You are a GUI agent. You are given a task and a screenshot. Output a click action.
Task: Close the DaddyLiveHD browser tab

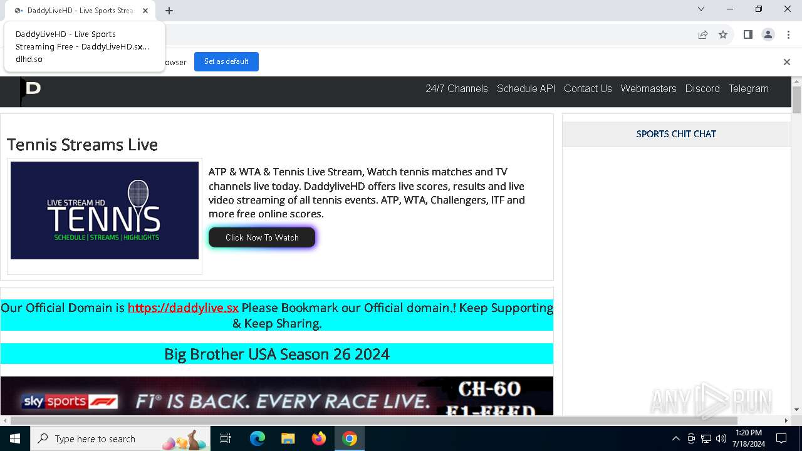(145, 11)
